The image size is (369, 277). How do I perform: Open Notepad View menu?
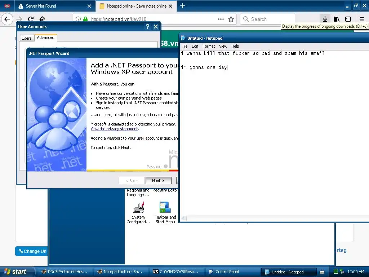point(223,46)
